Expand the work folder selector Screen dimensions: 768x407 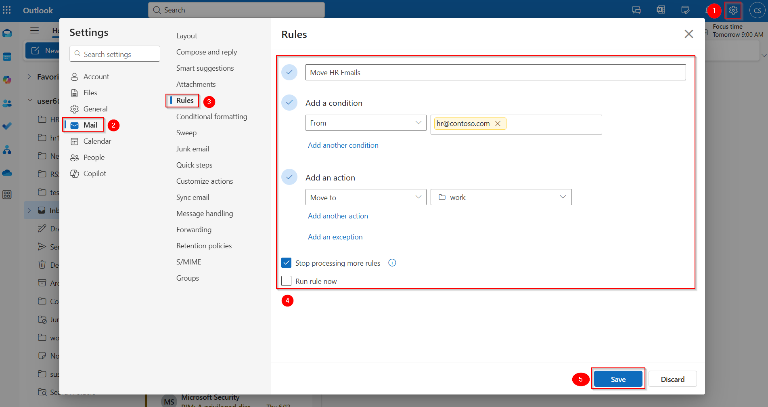[500, 197]
